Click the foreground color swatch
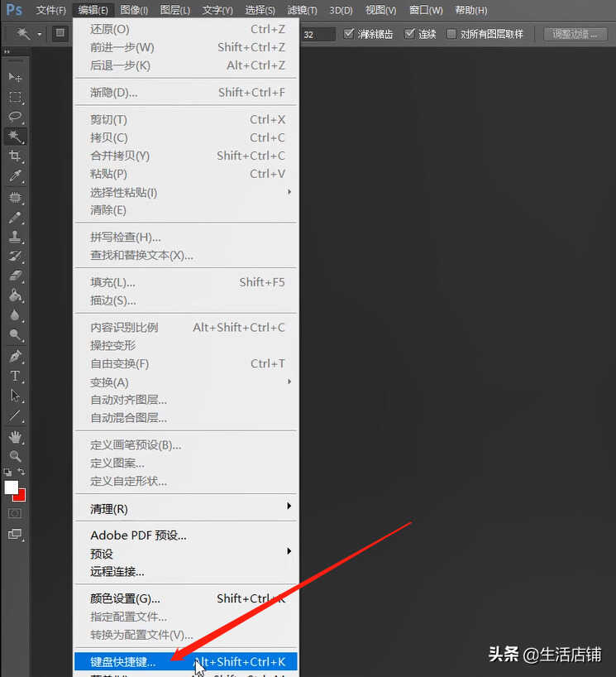 click(12, 487)
